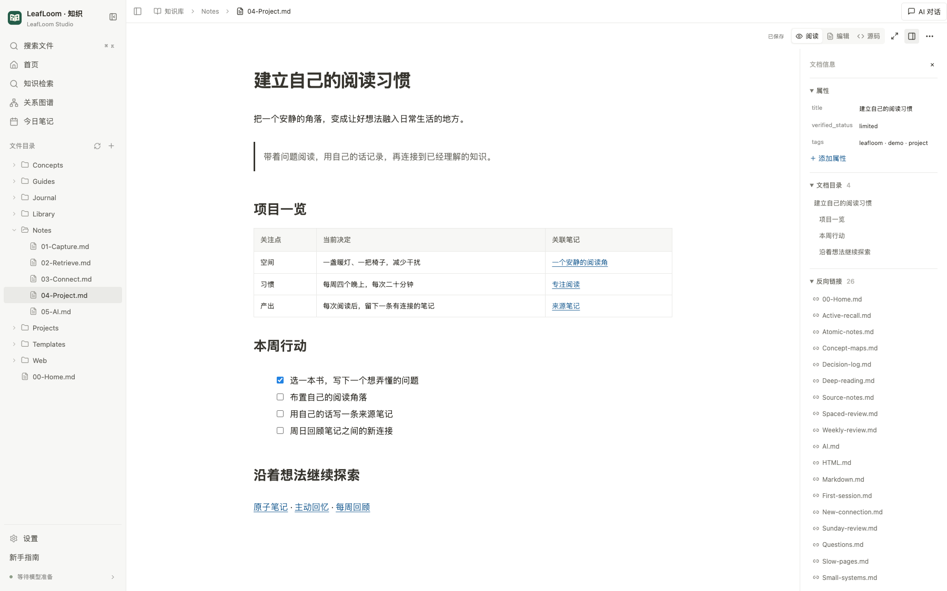Open 搜索文件 search
This screenshot has height=591, width=947.
click(x=63, y=46)
